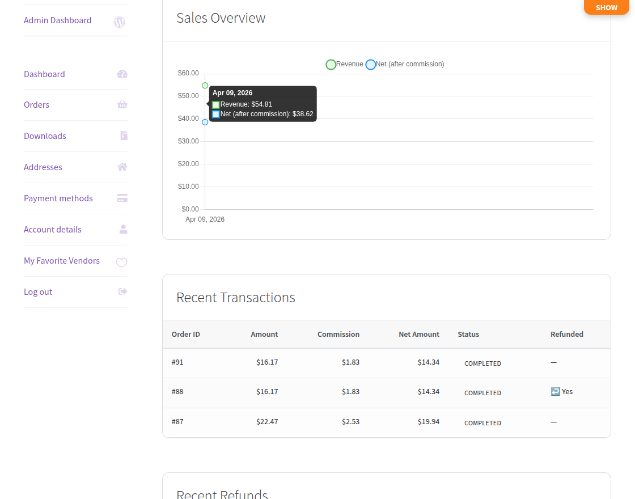Click the Log out arrow icon
Screen dimensions: 635x499
(122, 291)
